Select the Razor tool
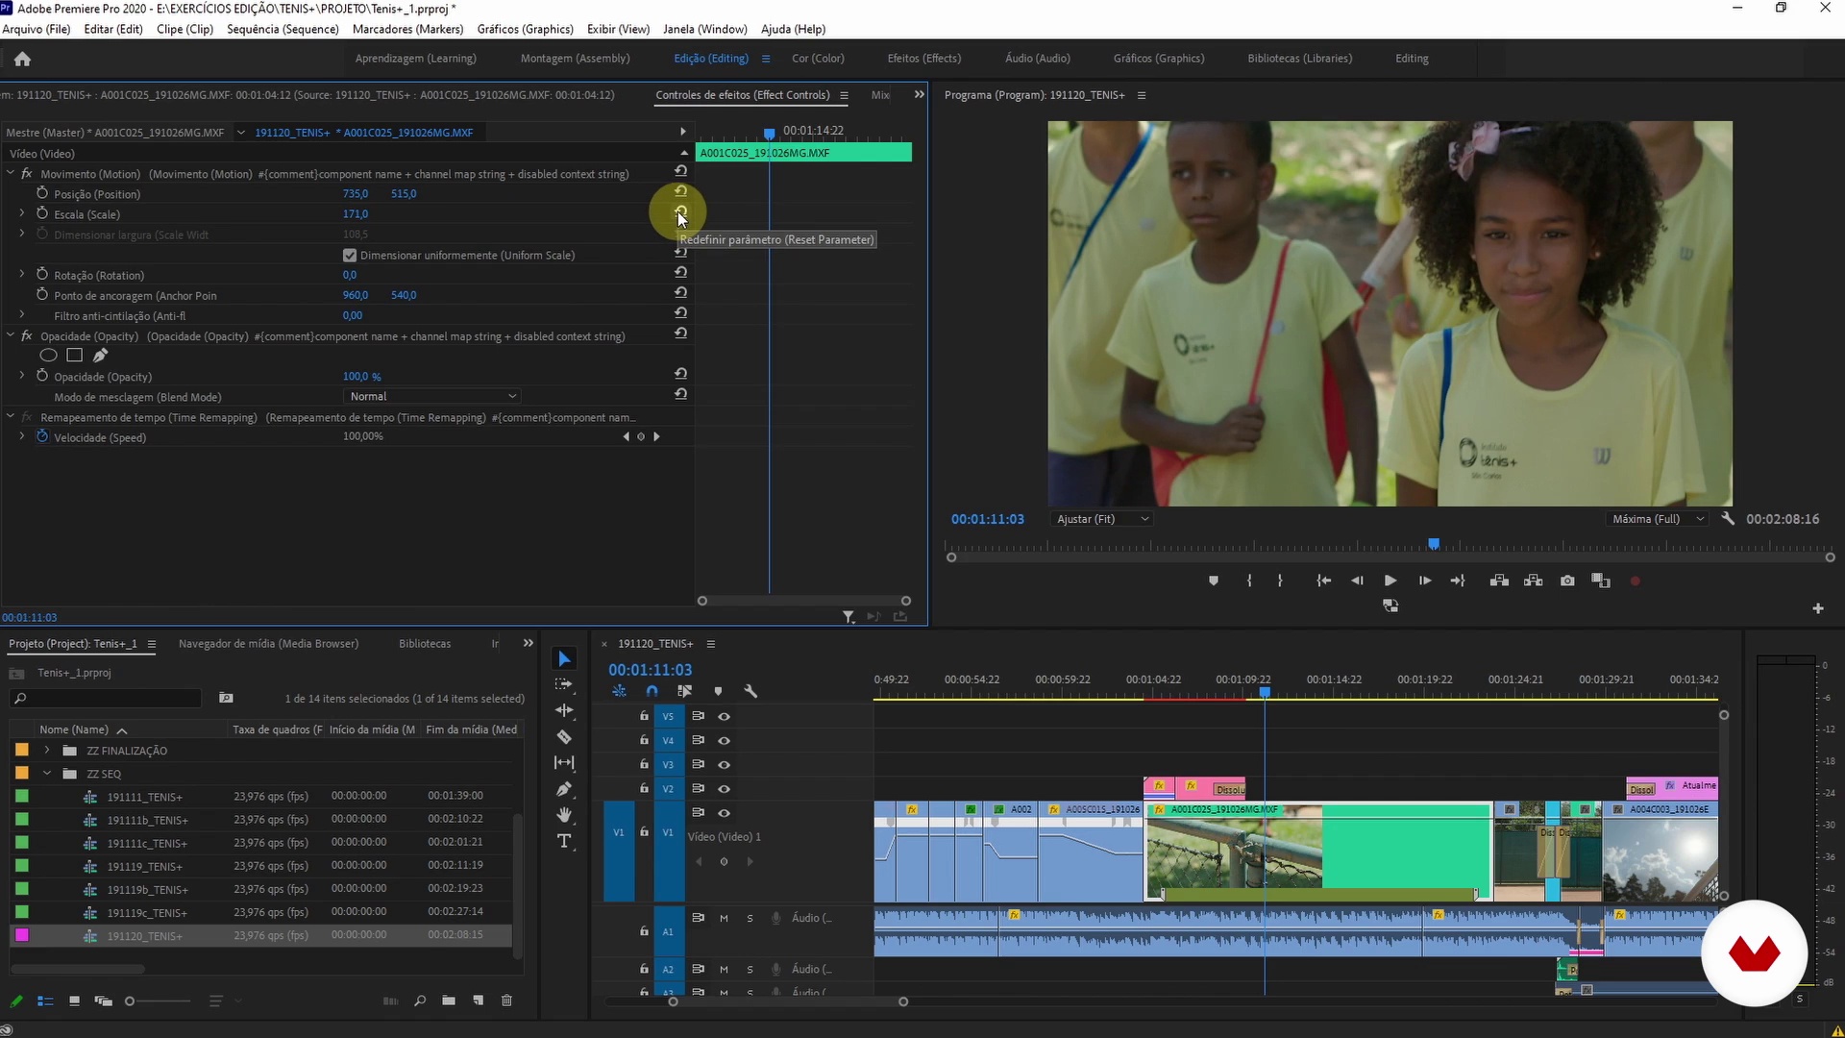Viewport: 1845px width, 1038px height. tap(564, 737)
